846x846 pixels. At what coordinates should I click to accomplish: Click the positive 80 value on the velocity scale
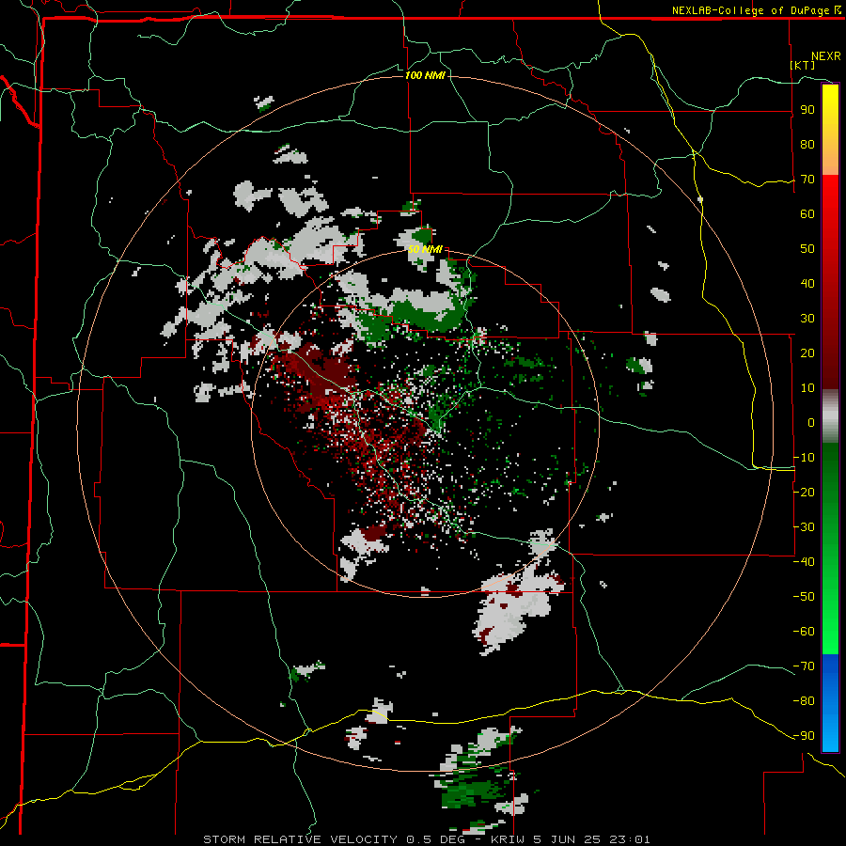click(x=807, y=144)
